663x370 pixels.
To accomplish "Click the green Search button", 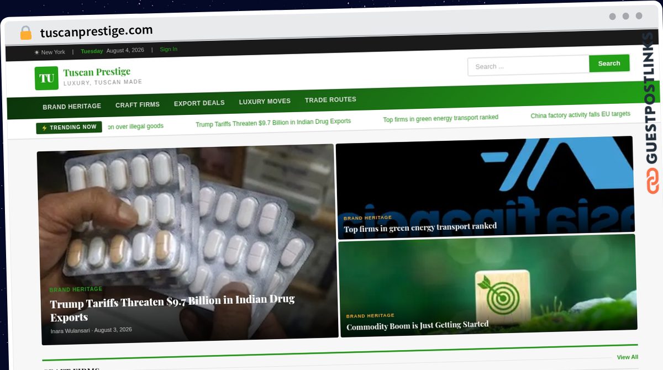I will (x=609, y=64).
